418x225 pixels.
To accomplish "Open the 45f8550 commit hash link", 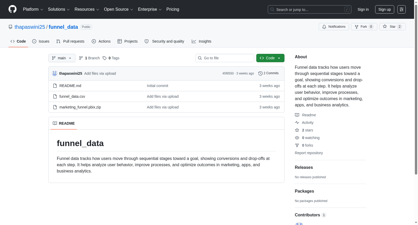I will (228, 73).
